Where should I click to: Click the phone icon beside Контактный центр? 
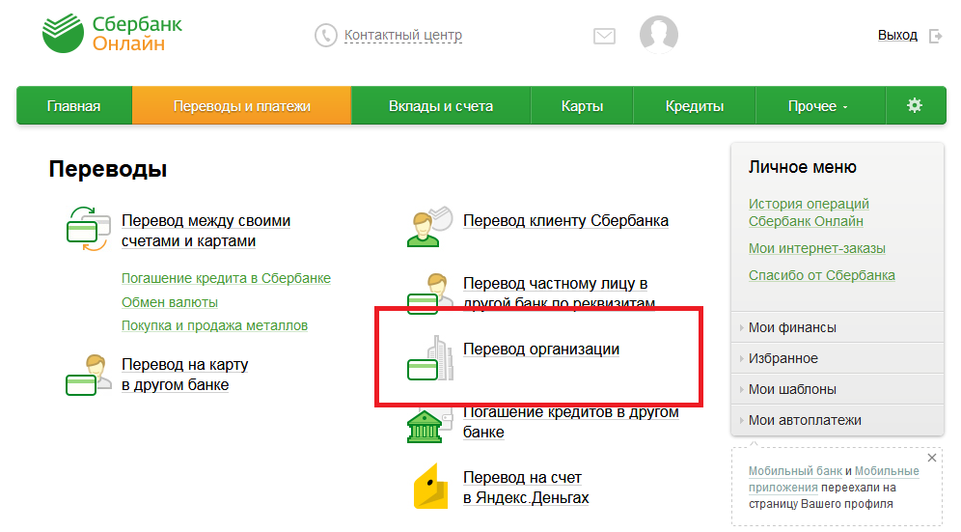click(325, 36)
